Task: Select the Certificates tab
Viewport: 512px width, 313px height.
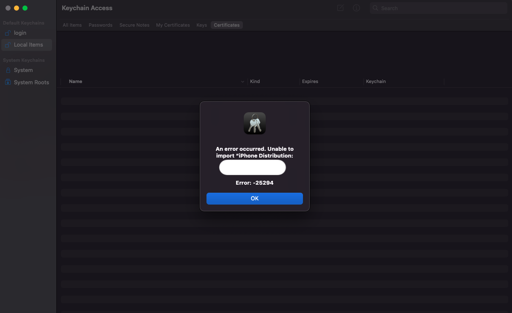Action: (x=227, y=25)
